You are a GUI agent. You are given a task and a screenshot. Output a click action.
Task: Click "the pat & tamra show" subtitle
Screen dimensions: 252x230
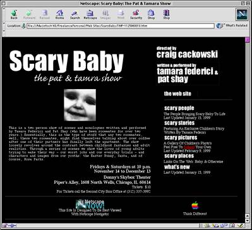click(78, 78)
